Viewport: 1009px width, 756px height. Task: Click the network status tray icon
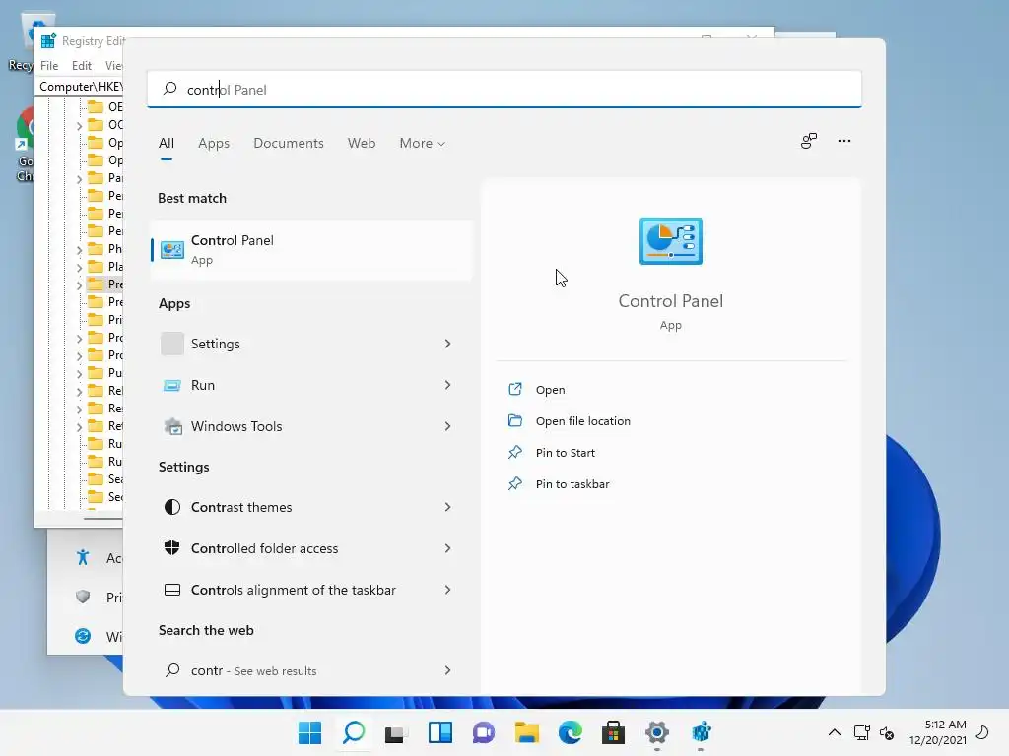(861, 732)
